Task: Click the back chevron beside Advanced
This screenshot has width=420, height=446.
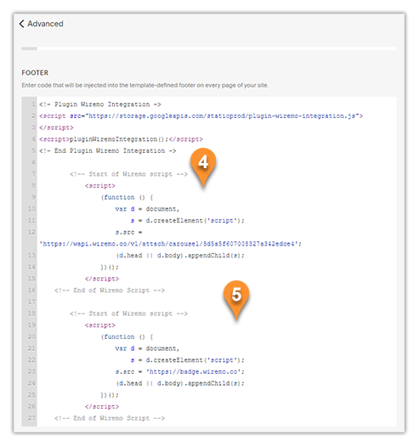Action: tap(21, 24)
